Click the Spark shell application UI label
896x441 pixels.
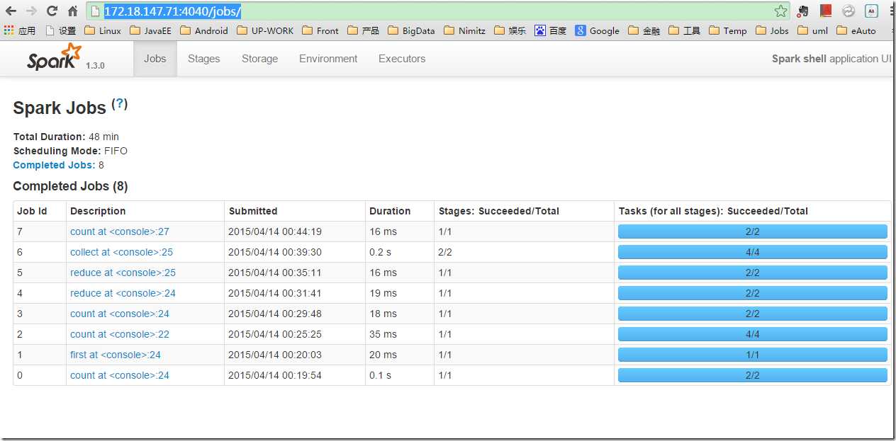(831, 59)
